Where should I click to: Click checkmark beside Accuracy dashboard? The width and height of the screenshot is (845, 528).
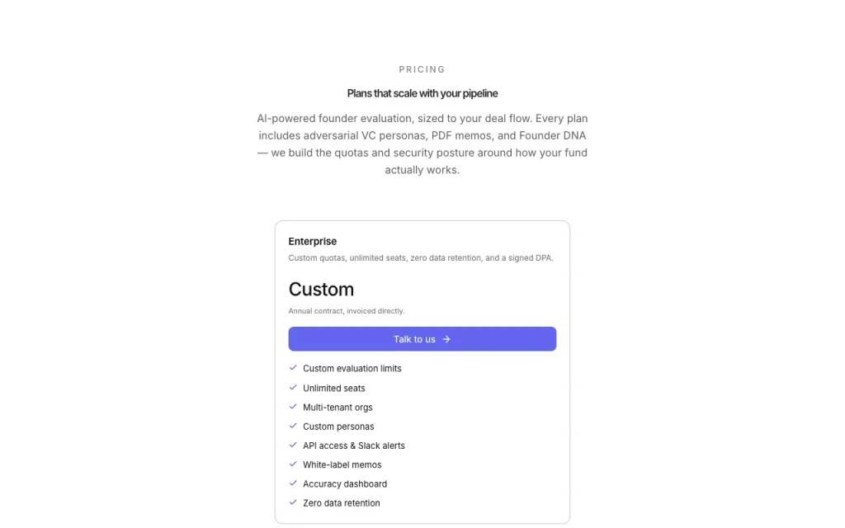pyautogui.click(x=293, y=483)
